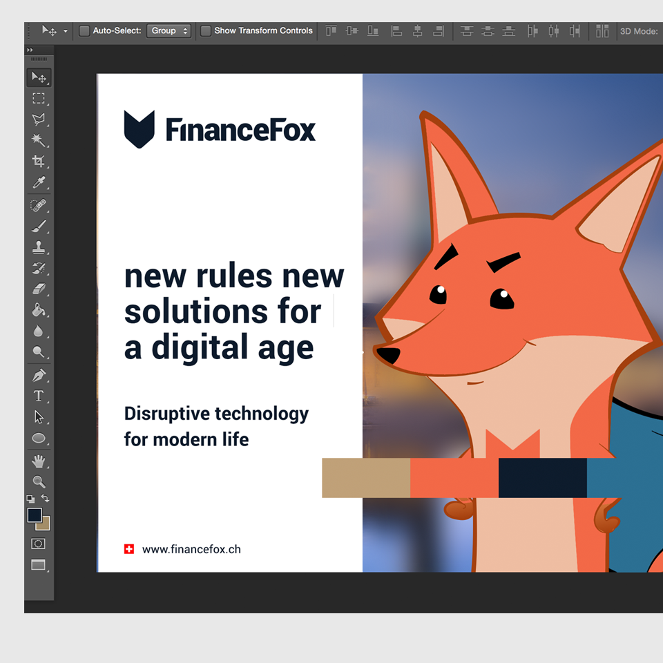The height and width of the screenshot is (663, 663).
Task: Select the Healing Brush tool
Action: pos(39,206)
